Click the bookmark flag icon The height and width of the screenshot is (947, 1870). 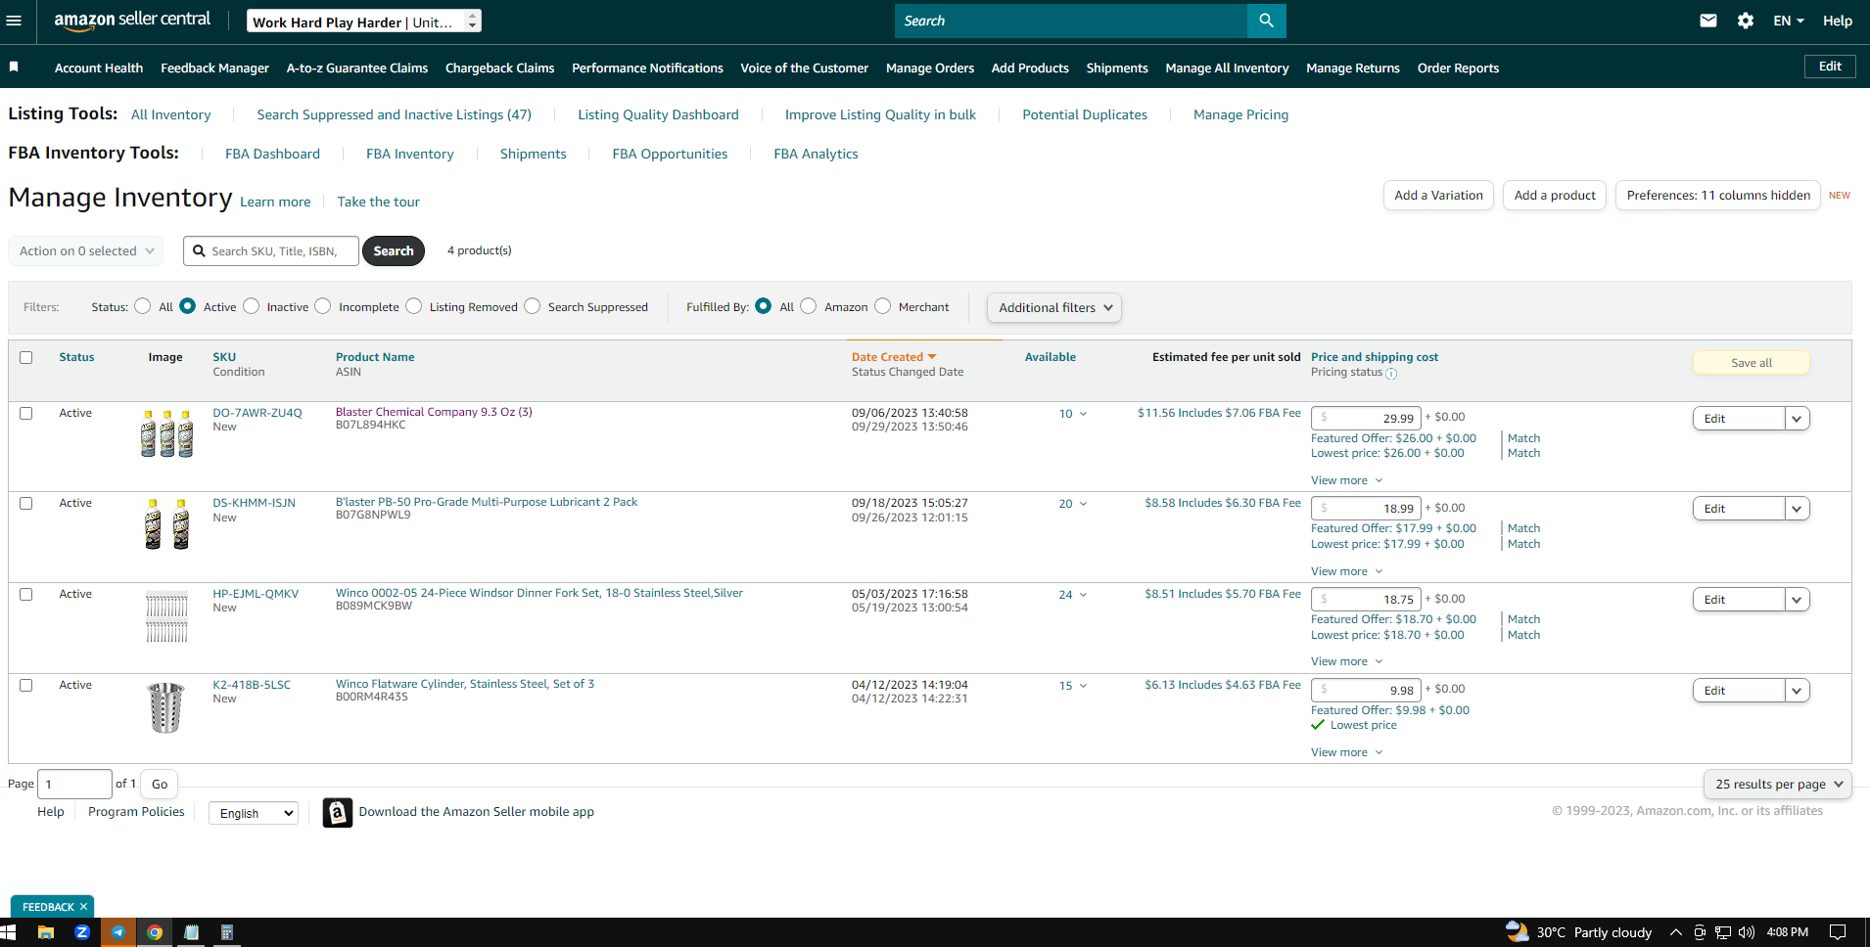[x=14, y=67]
